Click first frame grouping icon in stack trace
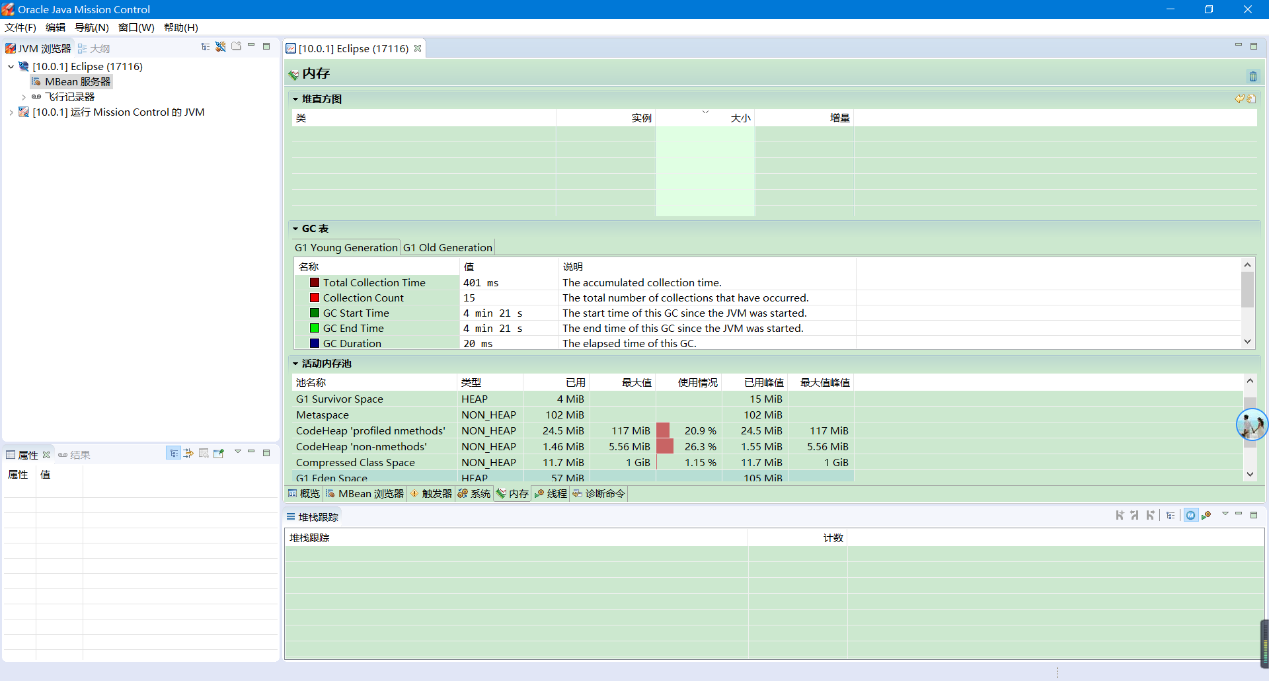The image size is (1269, 681). click(1120, 515)
